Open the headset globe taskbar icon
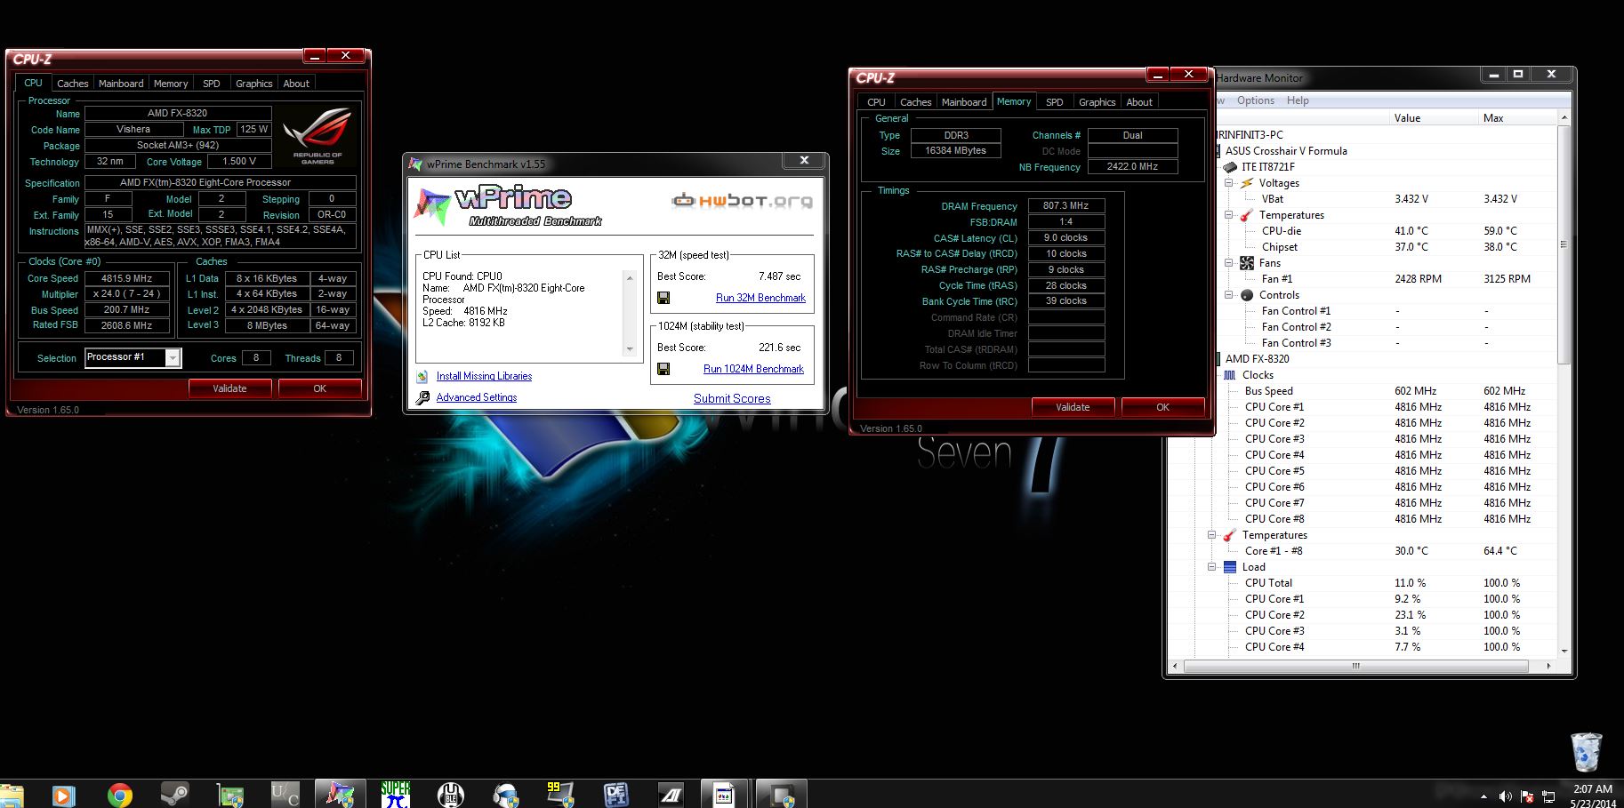Viewport: 1624px width, 808px height. pos(506,794)
